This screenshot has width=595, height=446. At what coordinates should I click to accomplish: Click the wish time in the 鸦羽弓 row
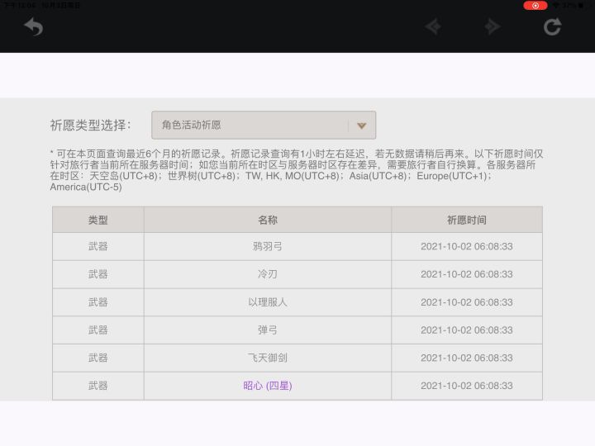click(x=467, y=246)
